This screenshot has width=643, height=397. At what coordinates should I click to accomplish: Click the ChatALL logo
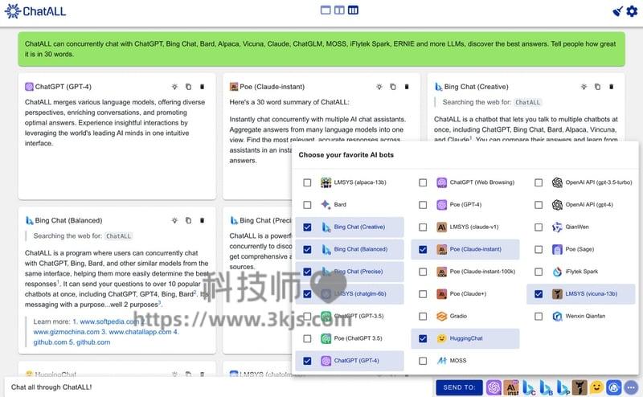(x=35, y=11)
